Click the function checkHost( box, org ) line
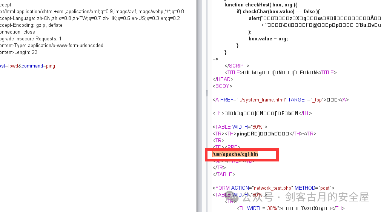 [261, 5]
